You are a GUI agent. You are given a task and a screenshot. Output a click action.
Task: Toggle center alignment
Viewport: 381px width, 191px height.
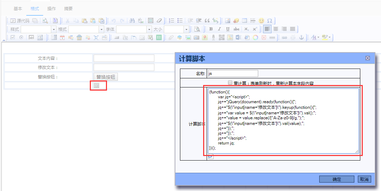(275, 29)
